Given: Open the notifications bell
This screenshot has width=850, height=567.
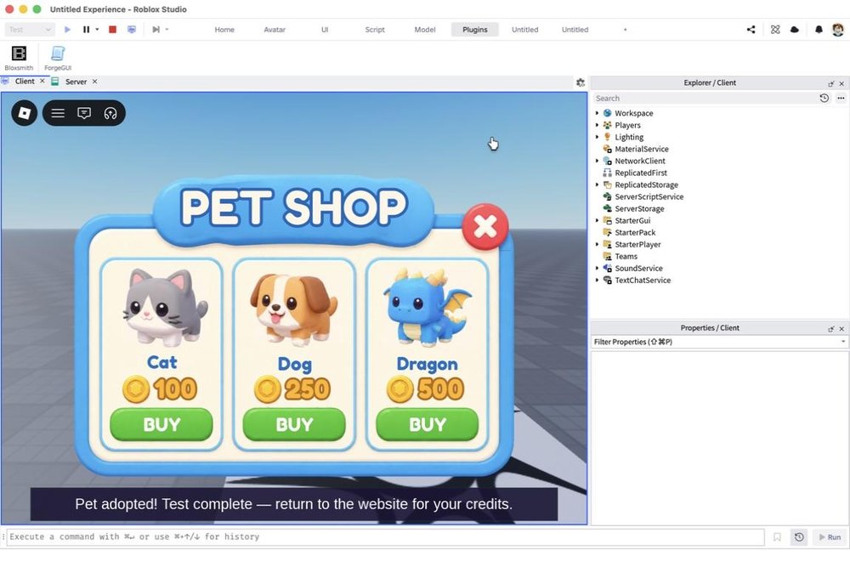Looking at the screenshot, I should click(x=819, y=29).
